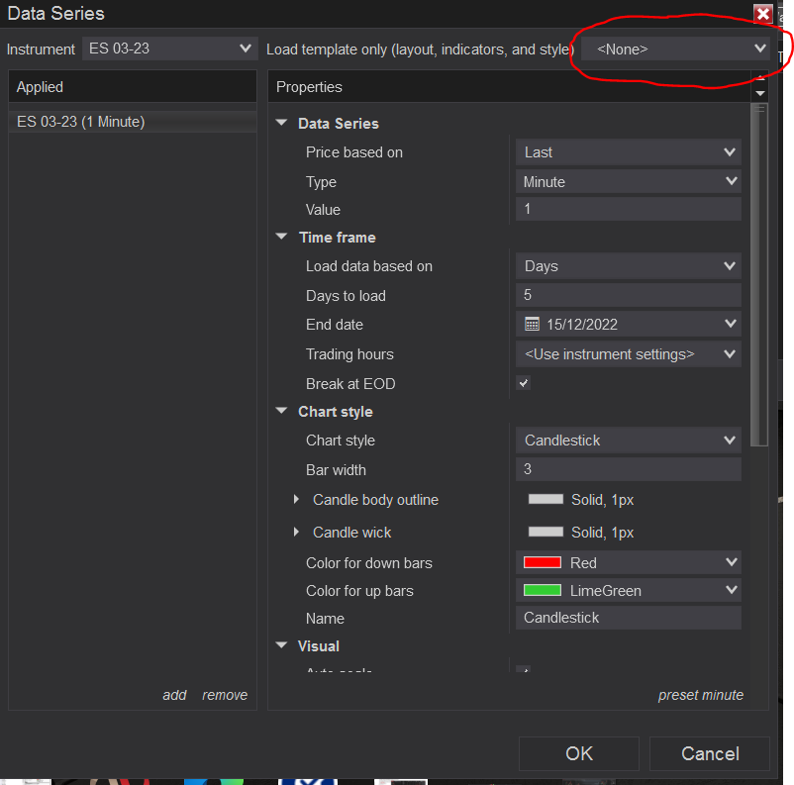
Task: Open Chart style Candlestick dropdown
Action: pos(629,441)
